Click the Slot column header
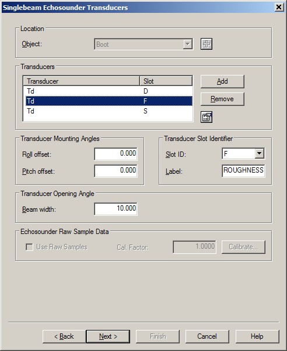287x351 pixels. tap(166, 81)
